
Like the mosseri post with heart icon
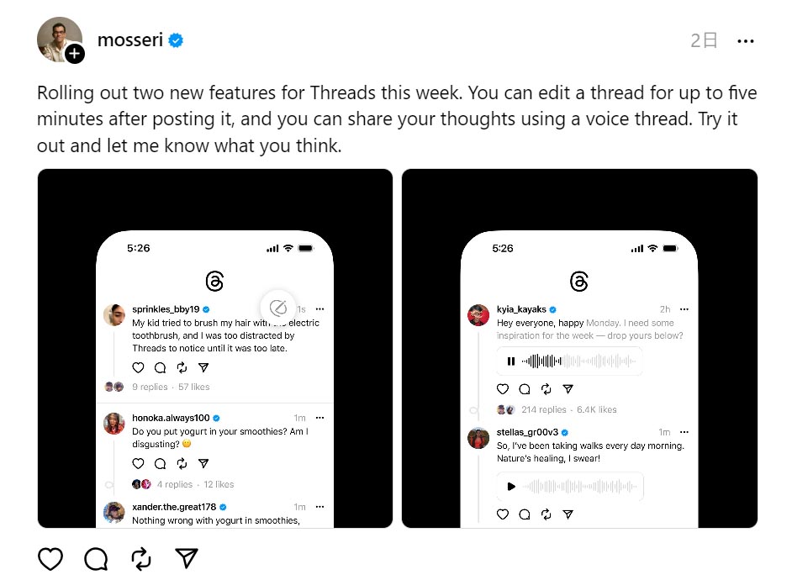coord(50,558)
